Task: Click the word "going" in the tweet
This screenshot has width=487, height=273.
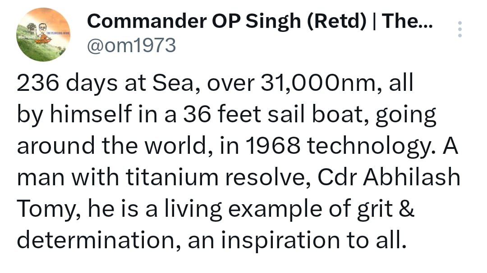Action: click(406, 115)
